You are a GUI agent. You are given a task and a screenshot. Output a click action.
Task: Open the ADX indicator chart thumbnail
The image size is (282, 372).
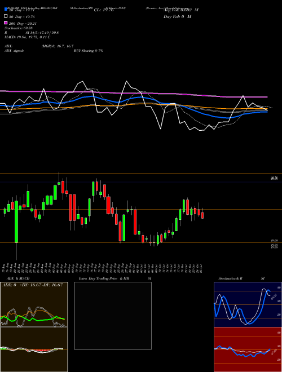coord(34,304)
